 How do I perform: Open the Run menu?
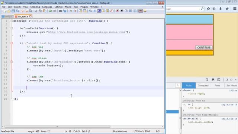pos(76,7)
